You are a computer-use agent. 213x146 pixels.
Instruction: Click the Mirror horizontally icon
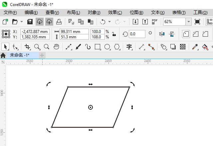(162, 34)
